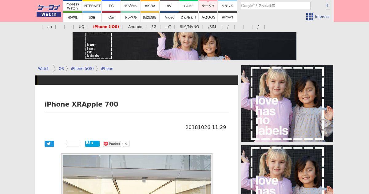
Task: Click the OS breadcrumb link
Action: click(61, 69)
